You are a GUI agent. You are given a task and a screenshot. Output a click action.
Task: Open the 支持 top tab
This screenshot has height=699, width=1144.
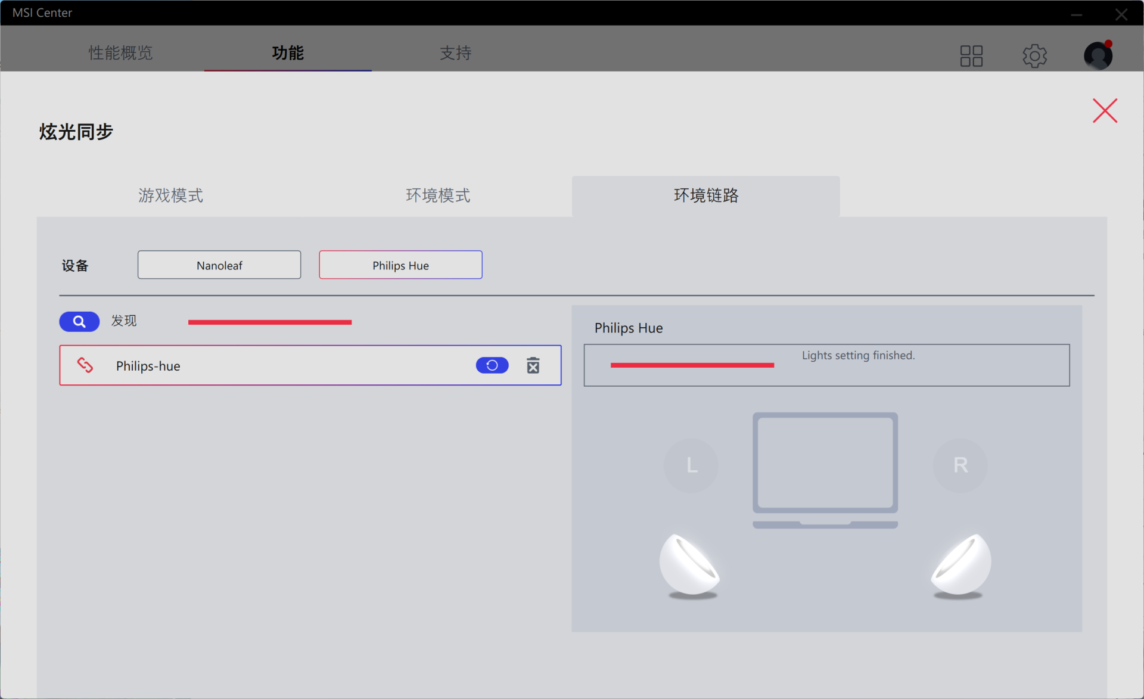pyautogui.click(x=455, y=53)
